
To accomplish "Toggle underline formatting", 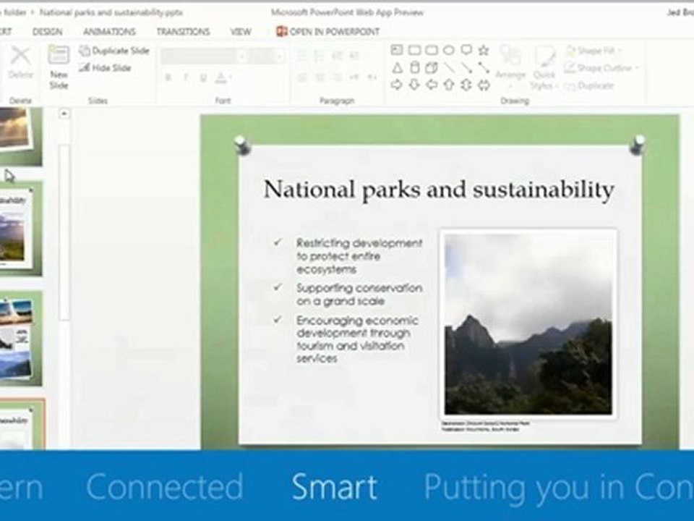I will pos(202,78).
